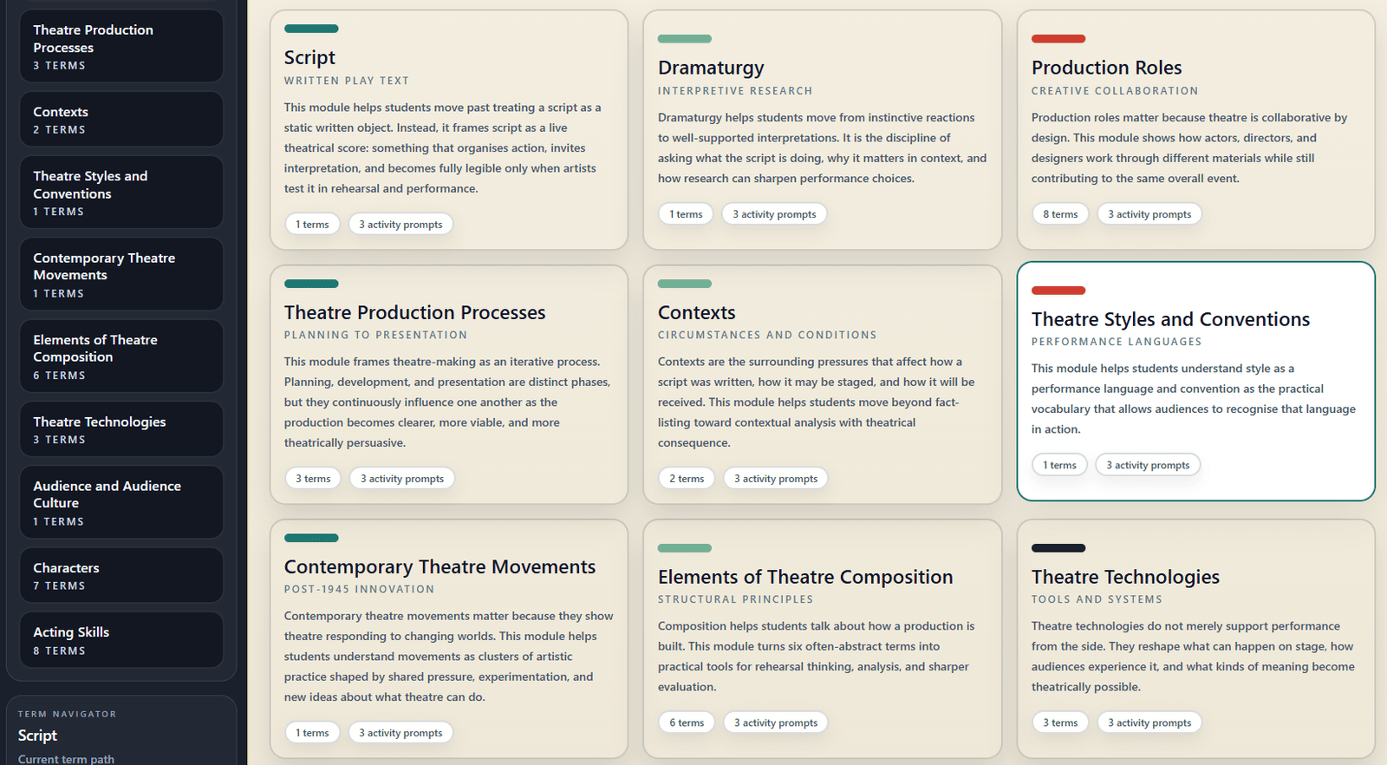Click activity prompts on Theatre Technologies card
Screen dimensions: 1387x765
coord(1149,722)
